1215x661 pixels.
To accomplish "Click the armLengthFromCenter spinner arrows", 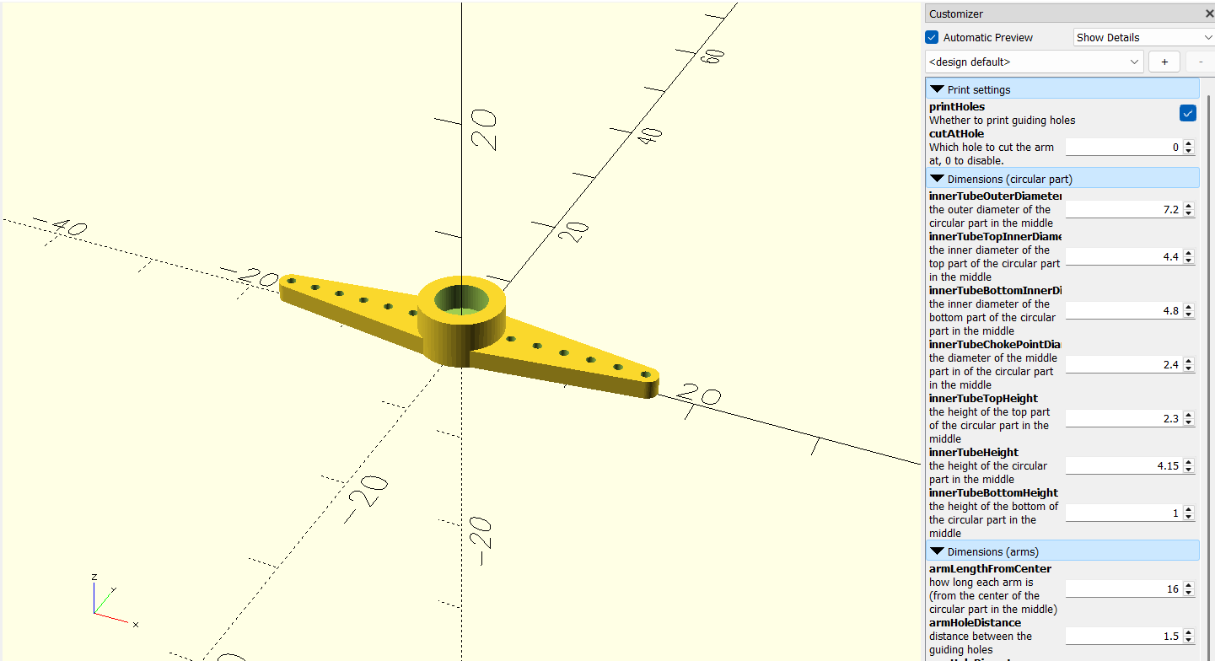I will tap(1189, 588).
